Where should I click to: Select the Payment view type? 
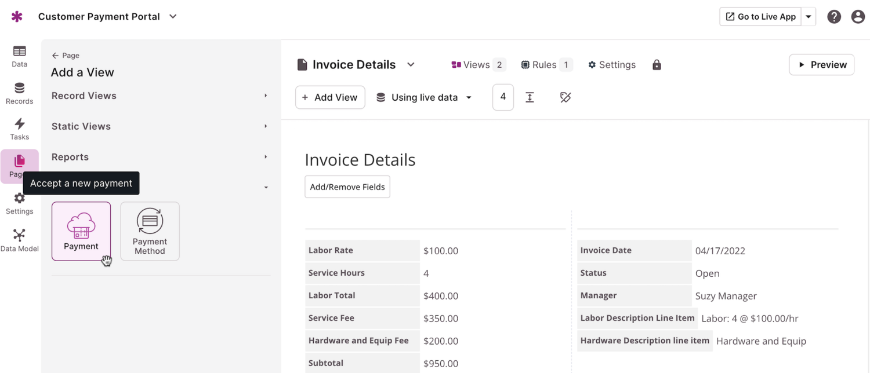click(81, 231)
